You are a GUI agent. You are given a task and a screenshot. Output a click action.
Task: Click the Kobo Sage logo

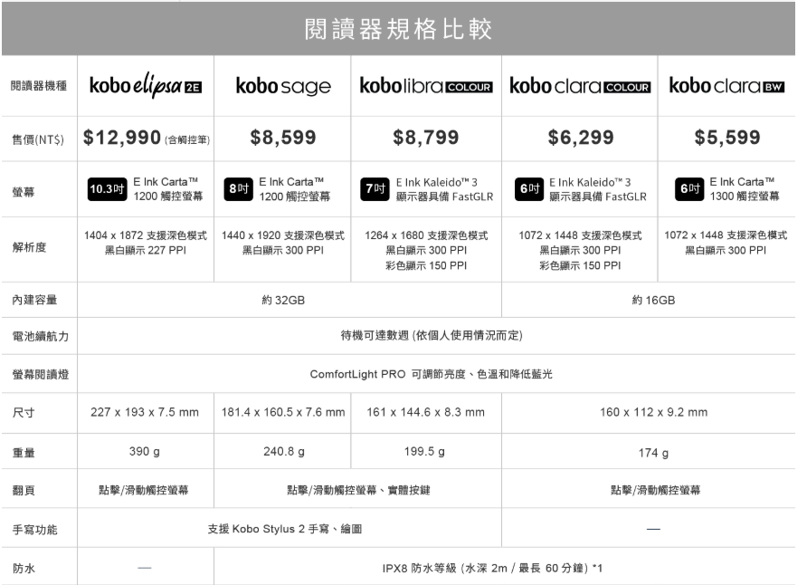[x=283, y=86]
